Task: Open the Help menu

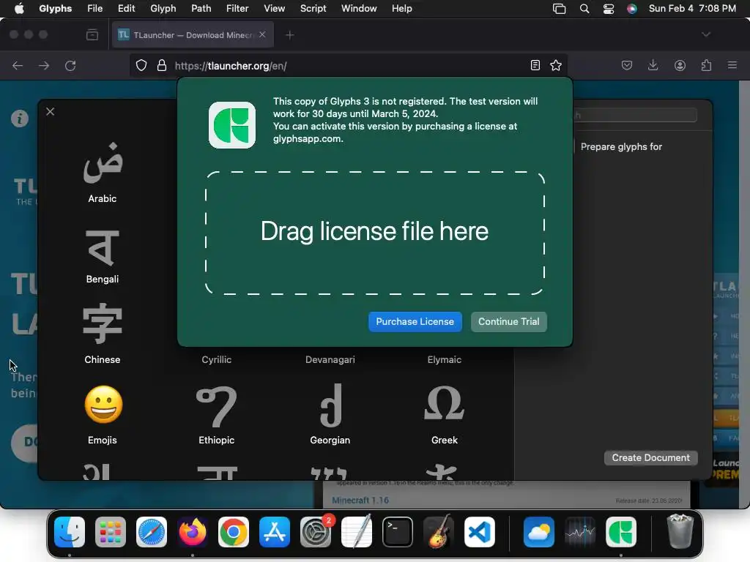Action: tap(402, 9)
